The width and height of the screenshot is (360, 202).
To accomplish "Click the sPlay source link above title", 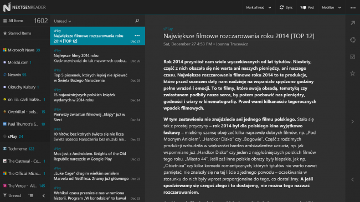I will [168, 29].
